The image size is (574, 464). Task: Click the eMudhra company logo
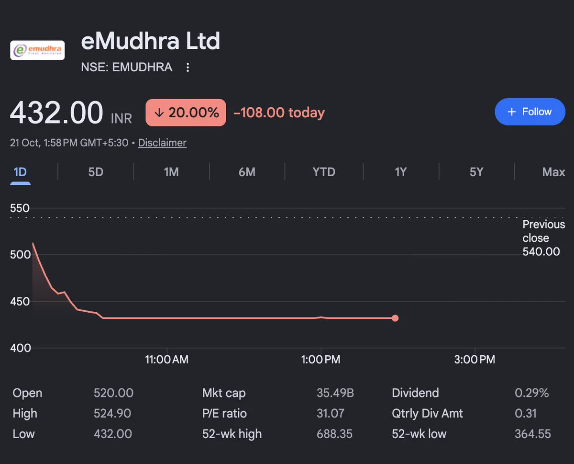37,50
